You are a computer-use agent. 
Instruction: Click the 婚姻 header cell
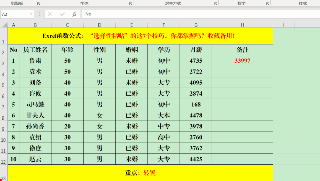(x=132, y=50)
